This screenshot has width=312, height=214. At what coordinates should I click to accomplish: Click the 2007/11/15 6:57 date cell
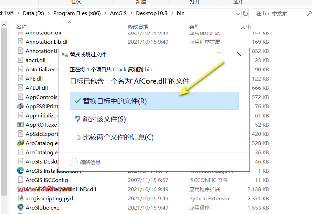[148, 180]
